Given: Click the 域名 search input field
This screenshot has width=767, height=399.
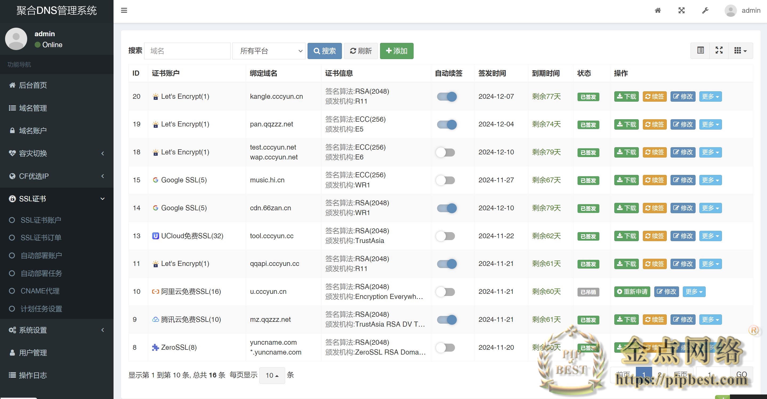Looking at the screenshot, I should tap(187, 51).
